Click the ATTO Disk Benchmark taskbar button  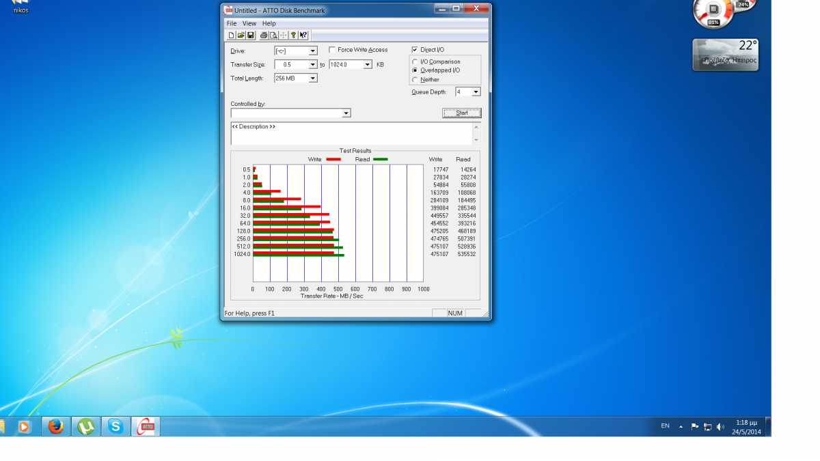(x=146, y=426)
